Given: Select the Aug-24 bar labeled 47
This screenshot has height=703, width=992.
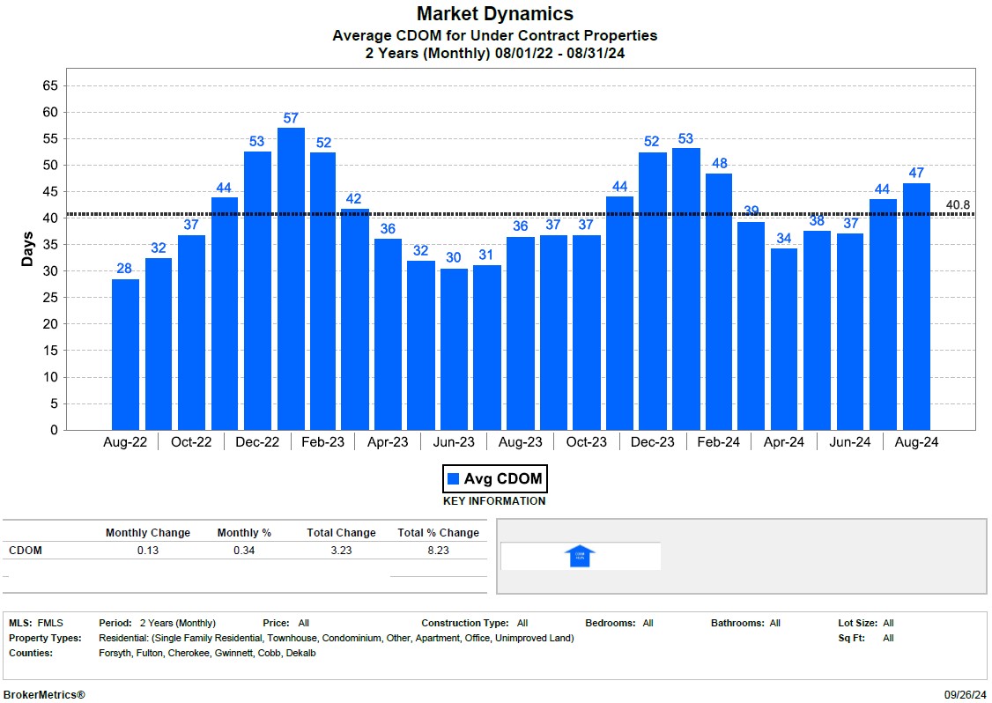Looking at the screenshot, I should click(x=916, y=306).
